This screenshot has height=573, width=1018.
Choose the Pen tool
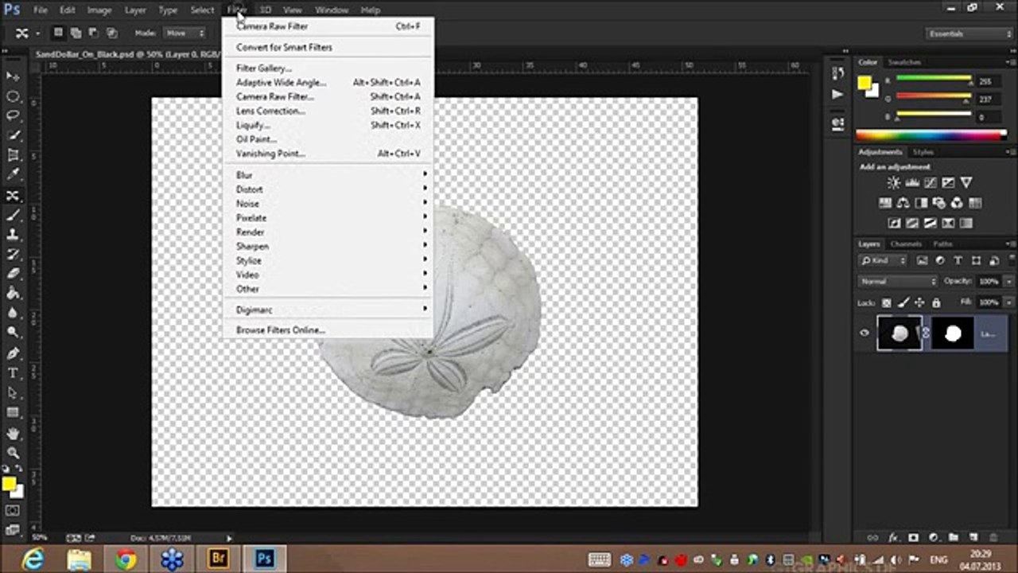click(x=13, y=353)
